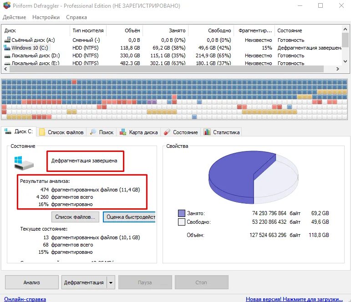Click the Анализ button
351x302 pixels.
[x=32, y=282]
